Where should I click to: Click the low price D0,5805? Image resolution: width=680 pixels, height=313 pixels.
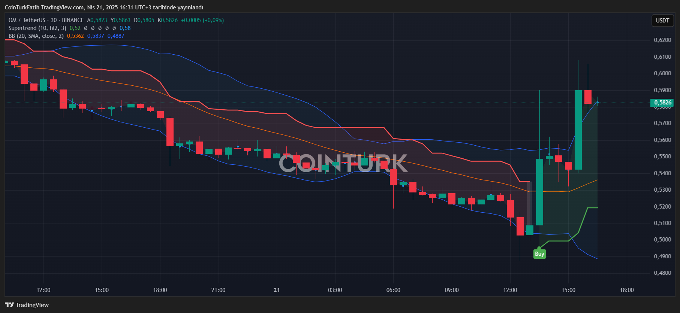(144, 20)
